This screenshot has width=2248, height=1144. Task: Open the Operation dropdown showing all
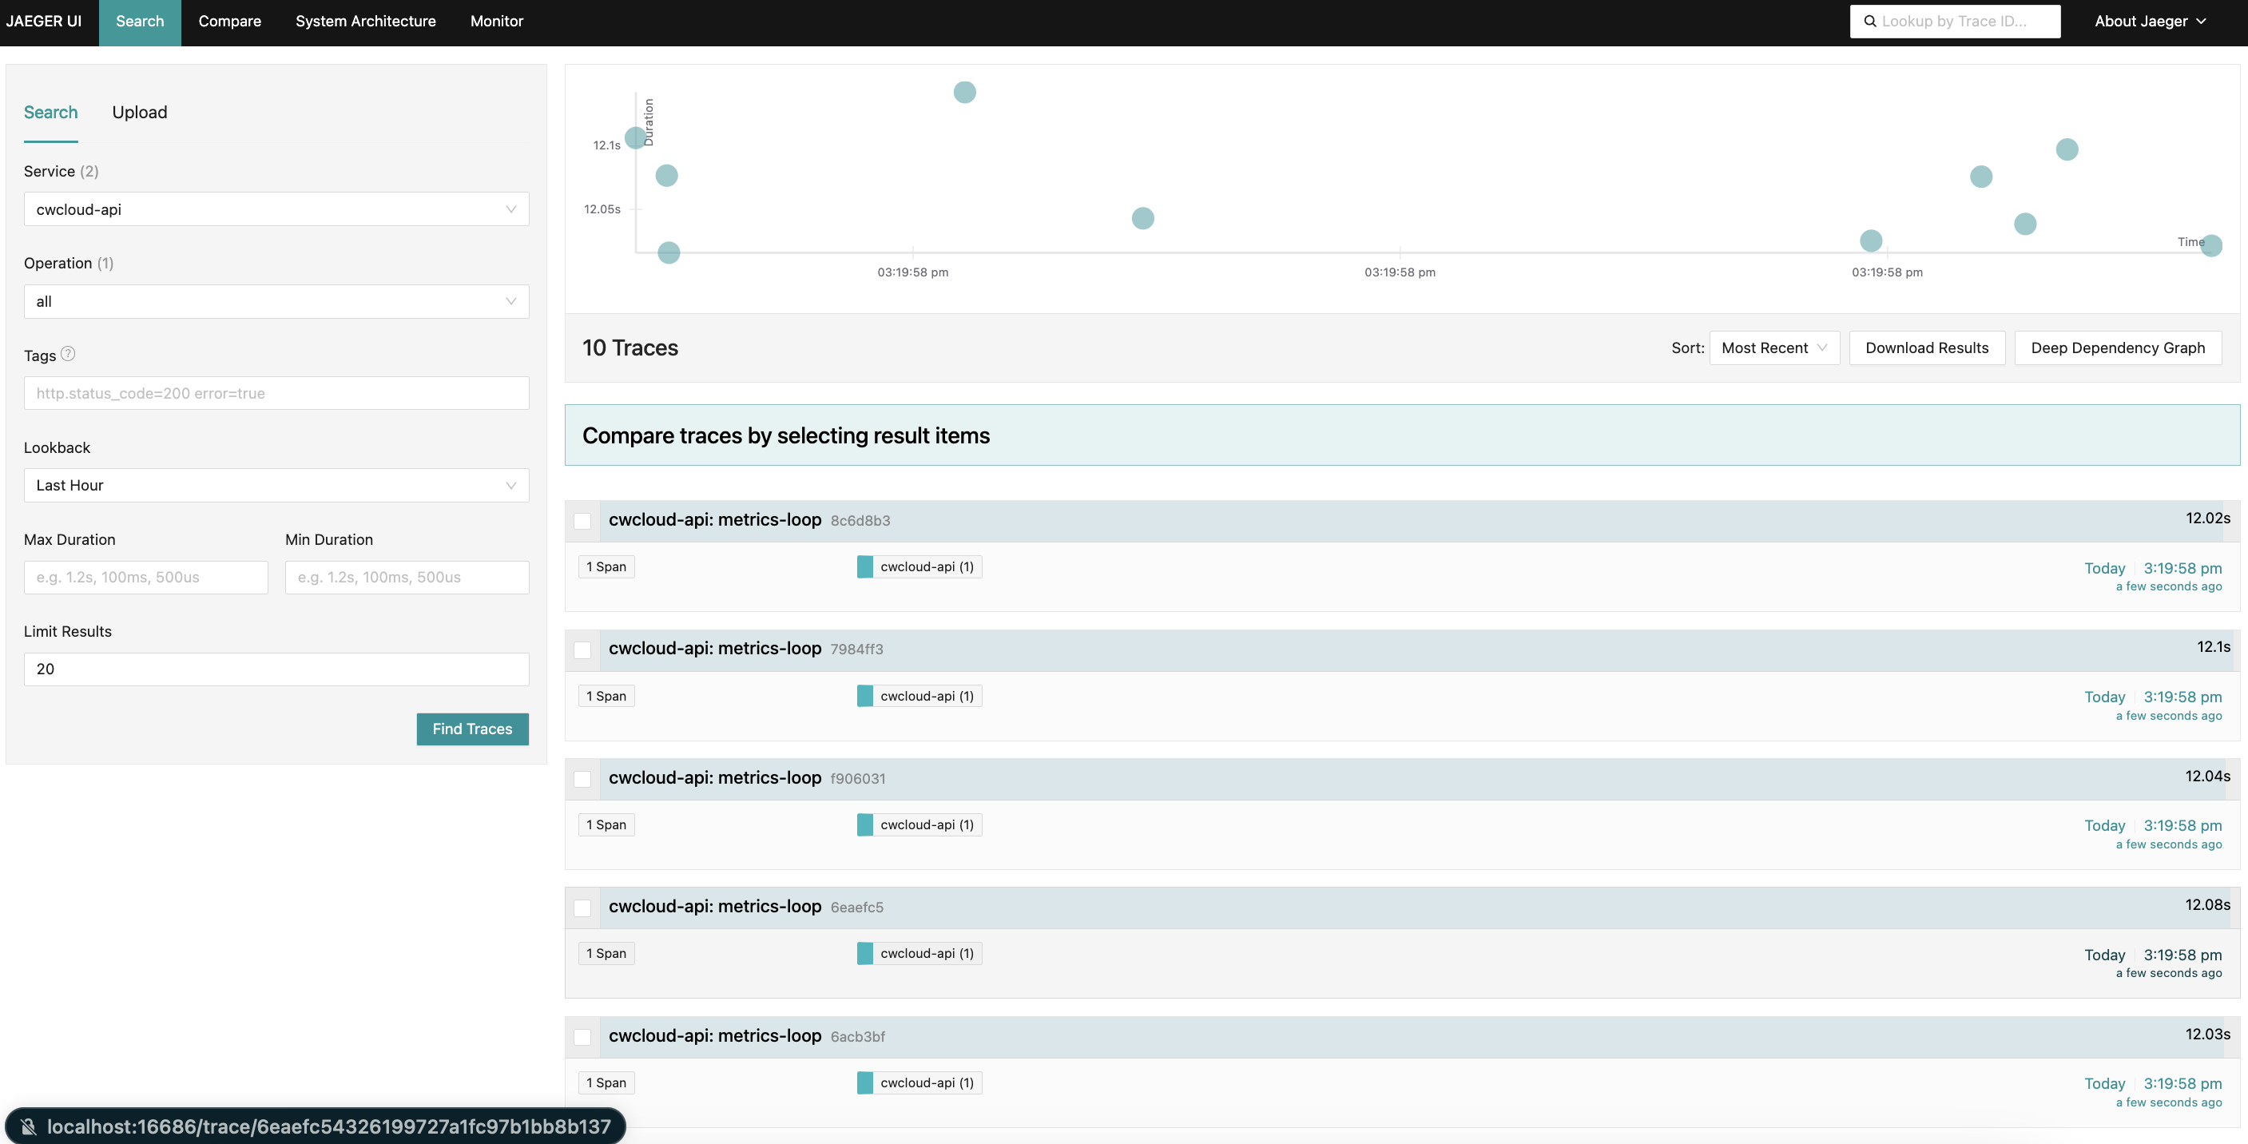(276, 302)
